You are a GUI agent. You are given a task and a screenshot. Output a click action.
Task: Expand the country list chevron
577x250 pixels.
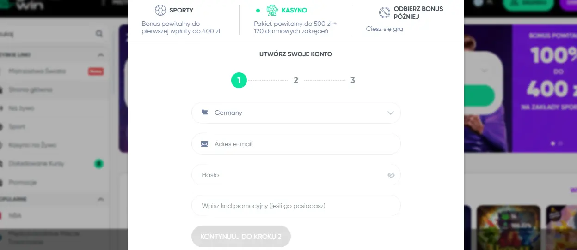click(x=391, y=113)
